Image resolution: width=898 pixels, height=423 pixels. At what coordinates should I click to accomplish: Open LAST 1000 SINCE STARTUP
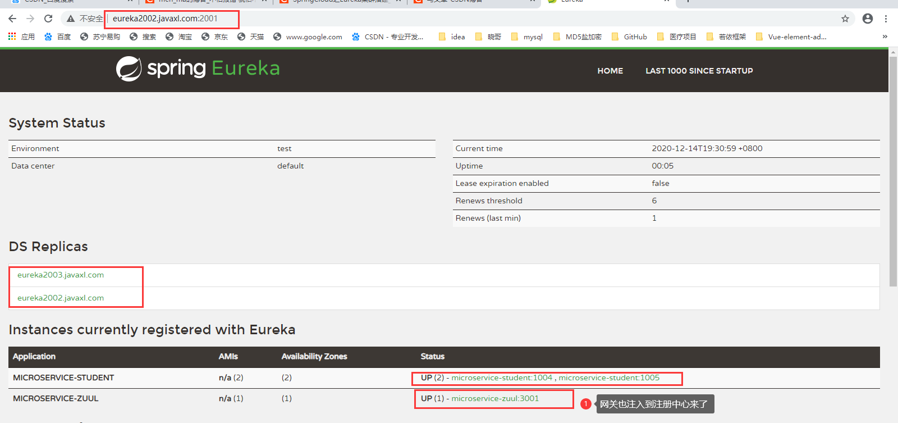699,71
